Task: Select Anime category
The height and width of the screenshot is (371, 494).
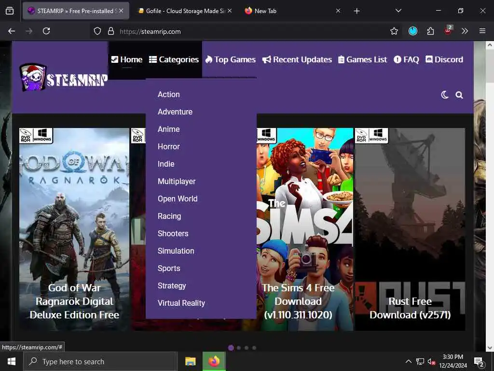Action: tap(169, 129)
